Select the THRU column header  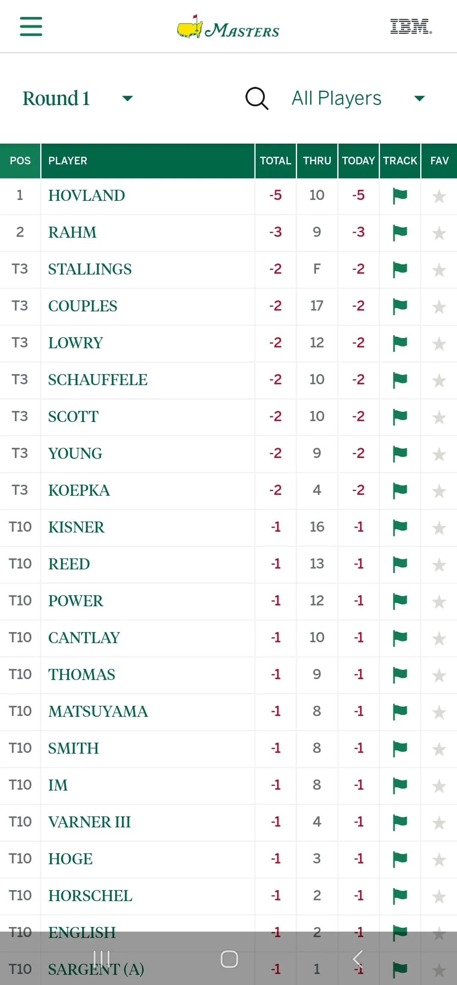[x=317, y=161]
